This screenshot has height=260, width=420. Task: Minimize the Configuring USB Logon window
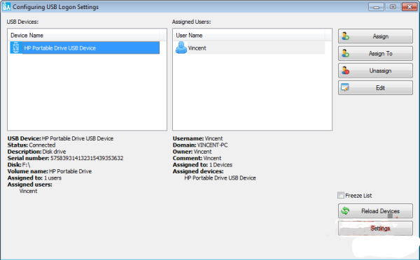point(376,7)
